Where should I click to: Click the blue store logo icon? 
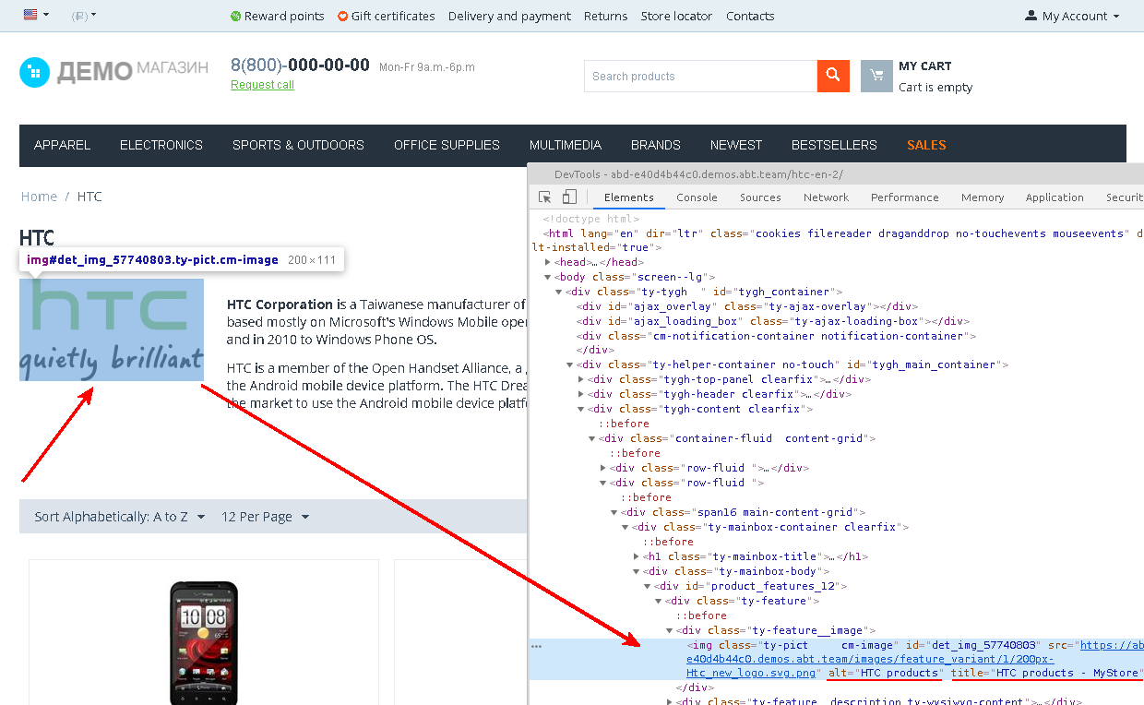[x=34, y=72]
